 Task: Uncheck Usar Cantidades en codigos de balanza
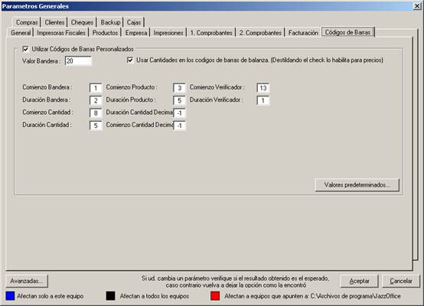[x=130, y=60]
